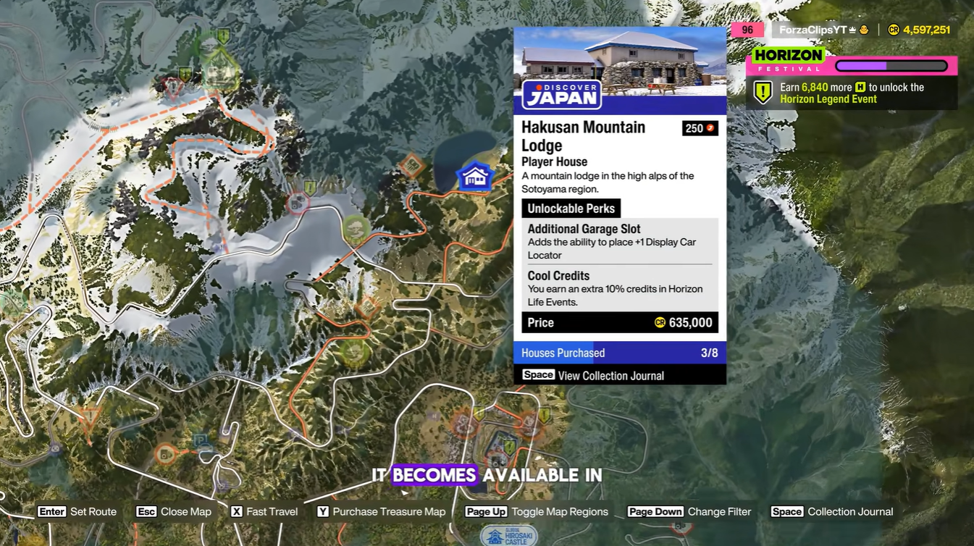Click Toggle Map Regions
974x546 pixels.
(537, 511)
